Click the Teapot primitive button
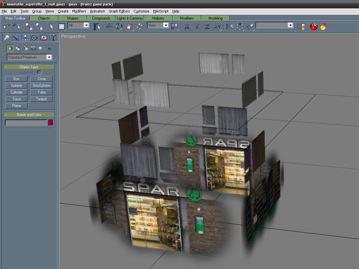This screenshot has width=359, height=269. pos(41,99)
